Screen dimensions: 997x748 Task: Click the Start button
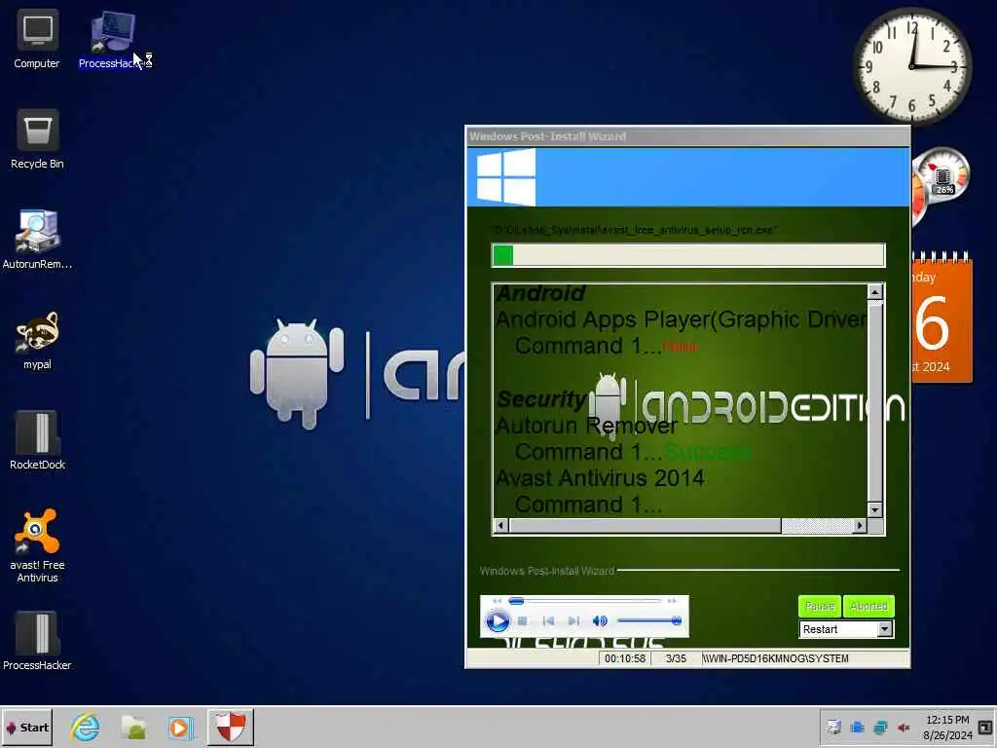coord(26,728)
